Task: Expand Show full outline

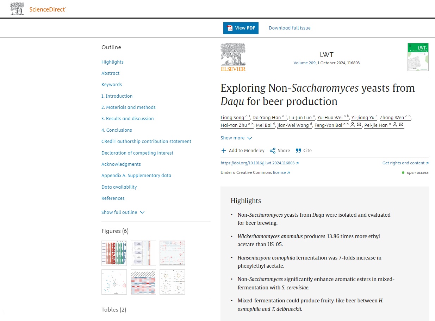Action: tap(123, 212)
